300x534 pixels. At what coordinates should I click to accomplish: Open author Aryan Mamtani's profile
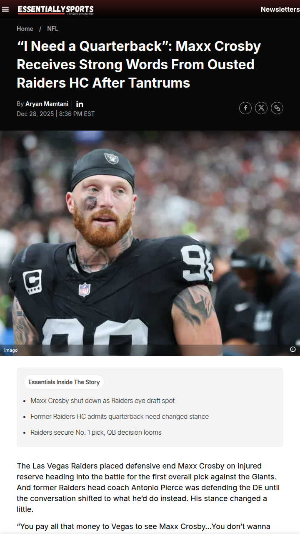(47, 104)
